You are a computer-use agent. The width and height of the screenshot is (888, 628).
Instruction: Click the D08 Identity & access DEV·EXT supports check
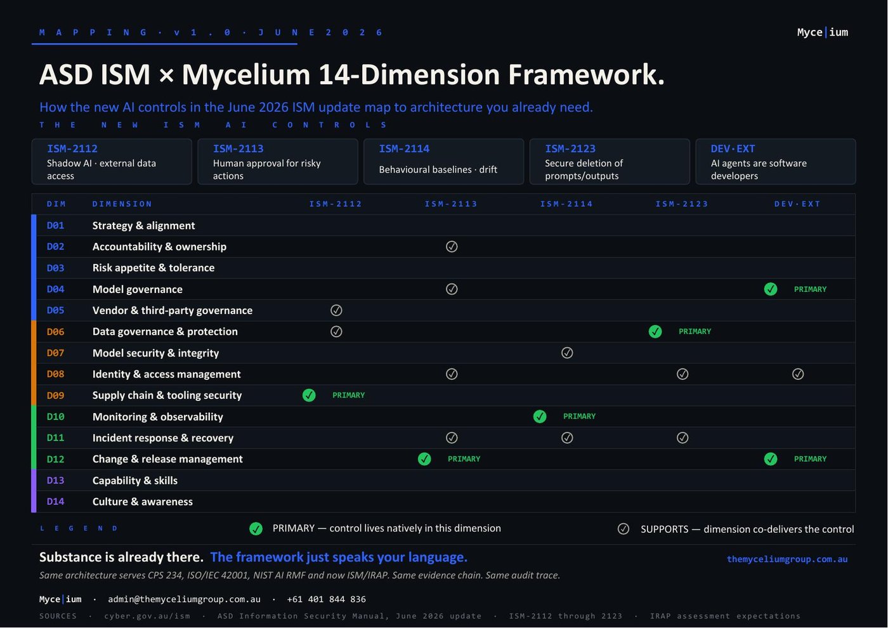pos(798,374)
